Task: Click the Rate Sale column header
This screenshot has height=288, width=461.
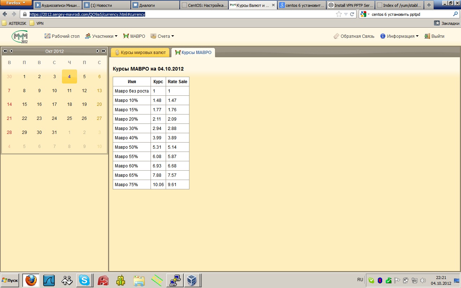Action: pyautogui.click(x=178, y=82)
